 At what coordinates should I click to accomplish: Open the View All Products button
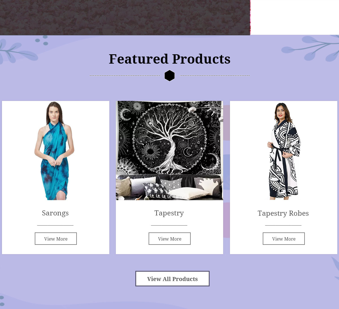point(172,279)
